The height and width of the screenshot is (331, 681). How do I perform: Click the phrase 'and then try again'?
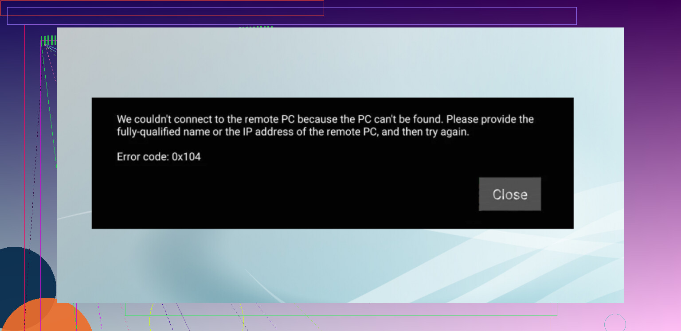point(425,132)
